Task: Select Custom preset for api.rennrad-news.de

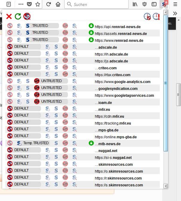Action: pyautogui.click(x=74, y=26)
